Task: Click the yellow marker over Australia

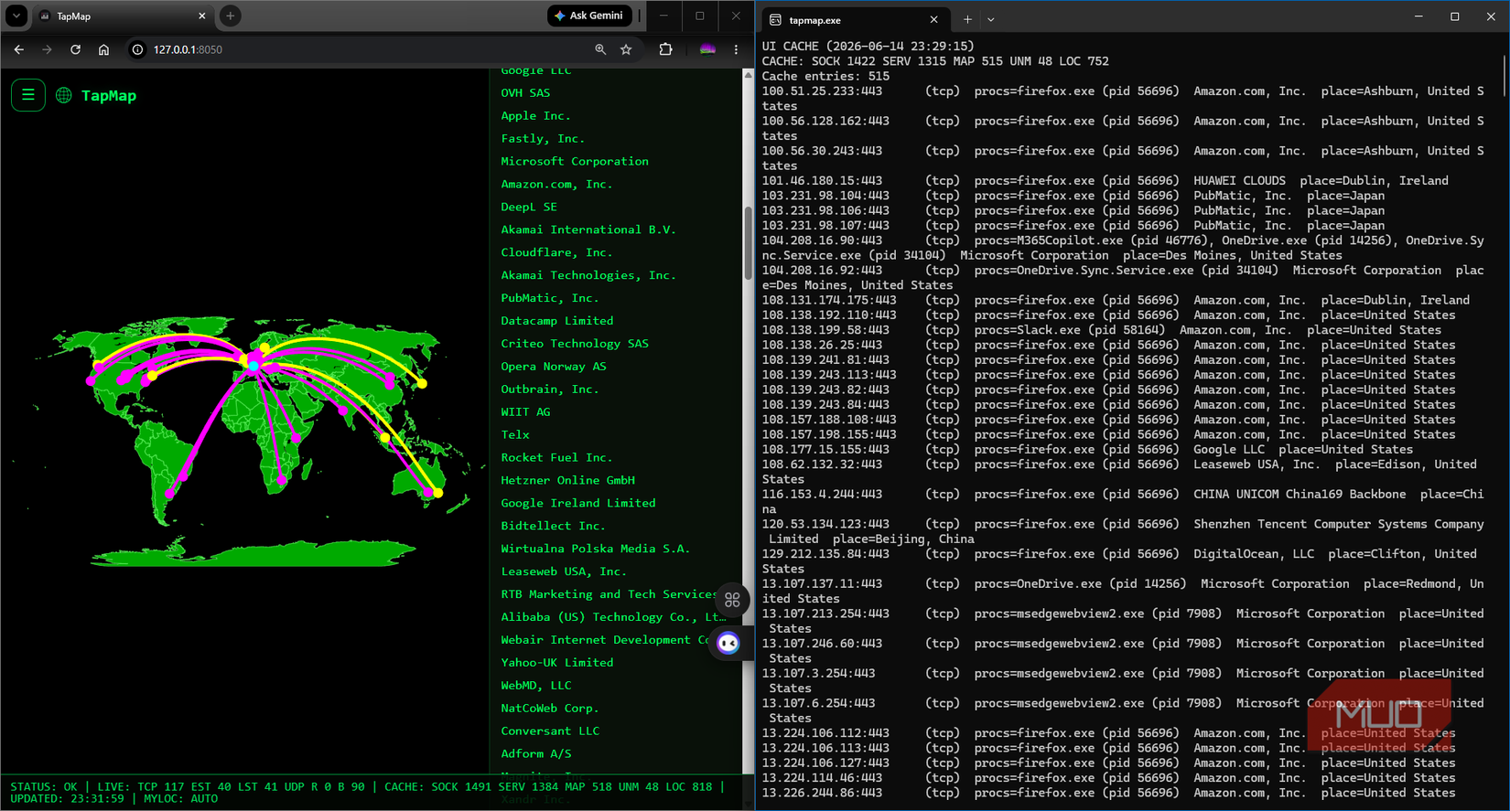Action: 438,494
